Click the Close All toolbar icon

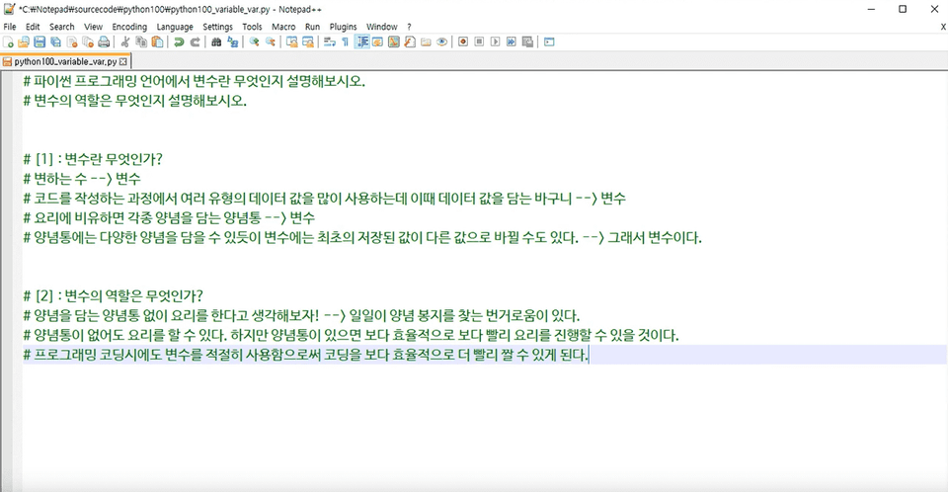click(x=88, y=41)
